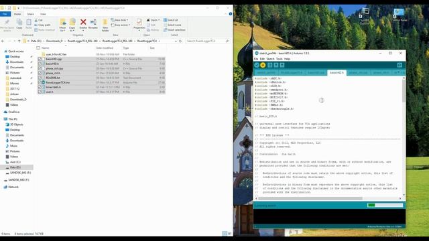Uncheck the README.txt file checkbox
The image size is (429, 241).
pyautogui.click(x=40, y=78)
